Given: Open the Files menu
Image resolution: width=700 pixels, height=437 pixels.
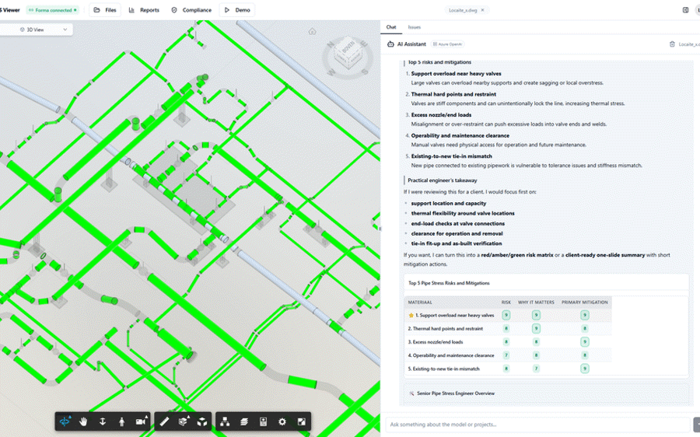Looking at the screenshot, I should click(x=105, y=10).
